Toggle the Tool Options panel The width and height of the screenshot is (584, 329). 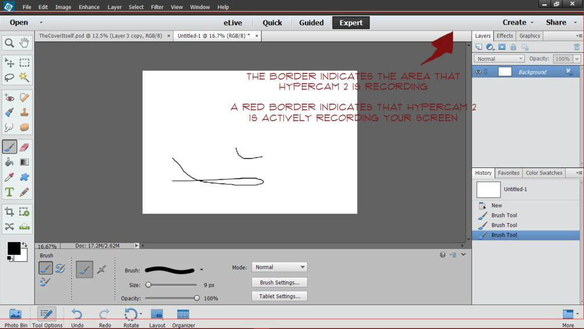[47, 317]
